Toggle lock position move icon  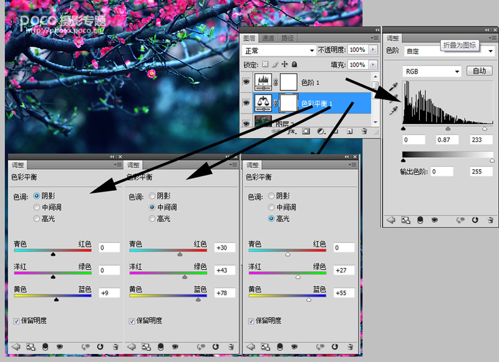(284, 64)
